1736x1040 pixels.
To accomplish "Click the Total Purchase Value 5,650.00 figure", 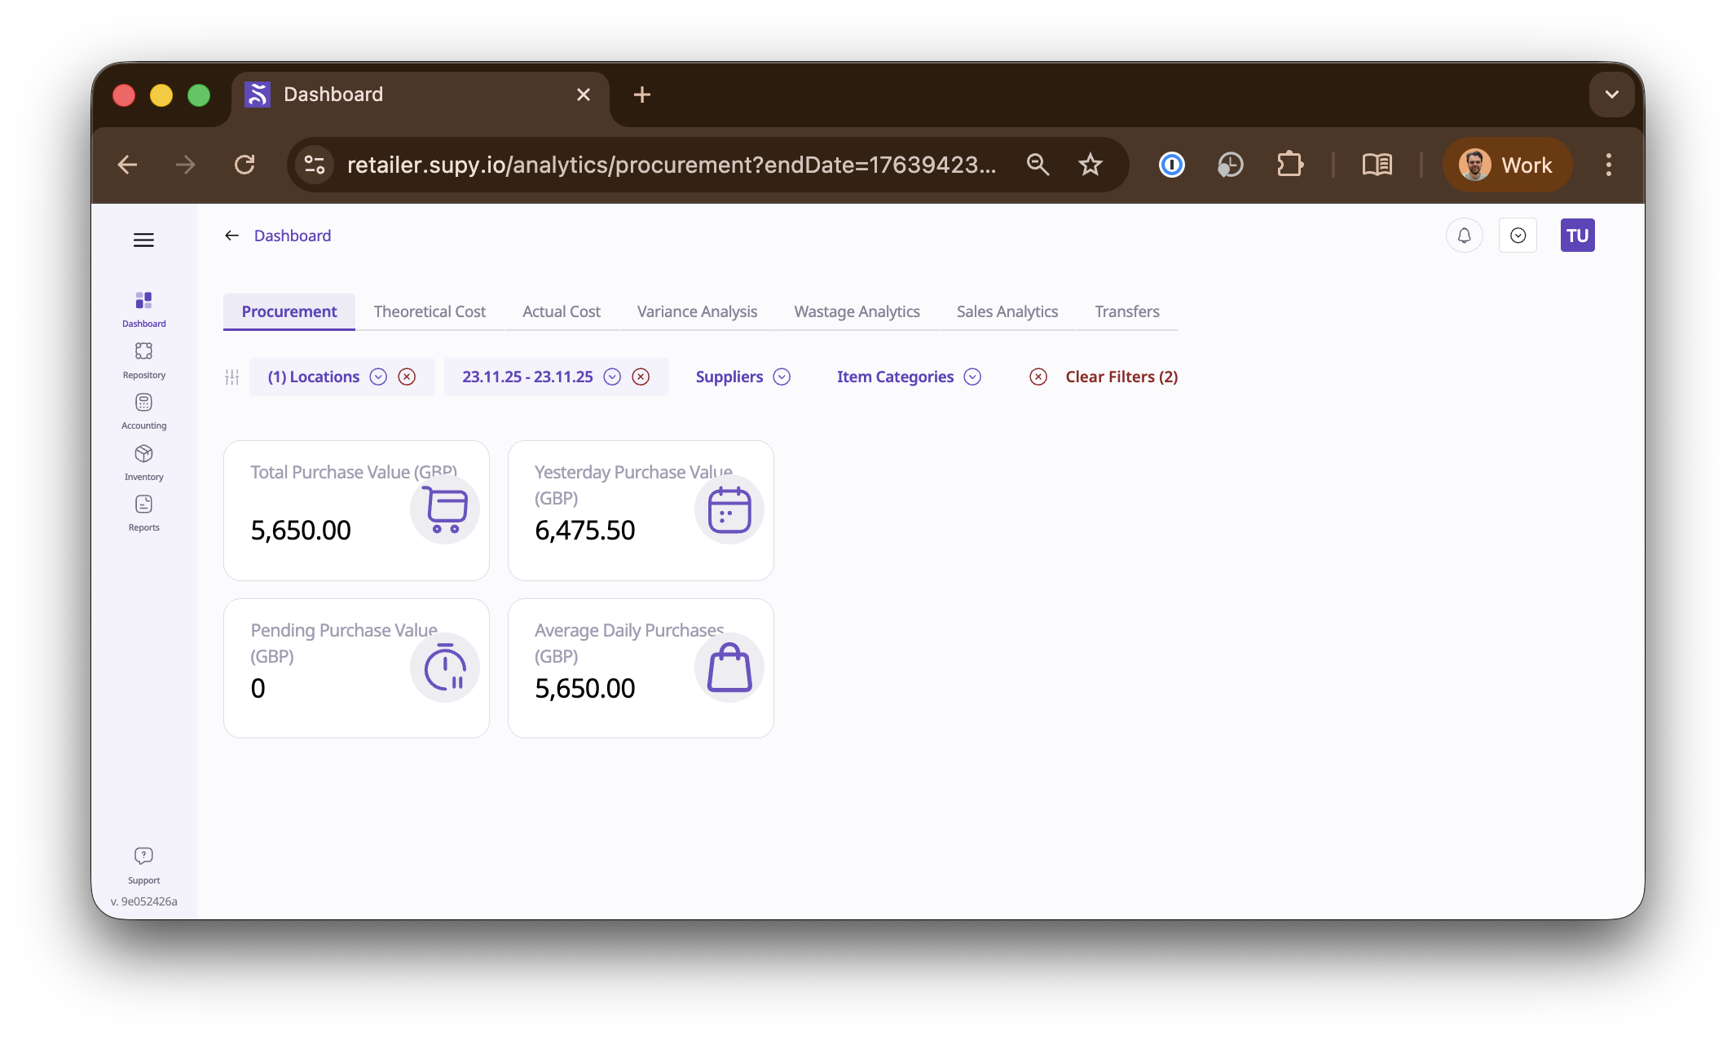I will click(301, 531).
